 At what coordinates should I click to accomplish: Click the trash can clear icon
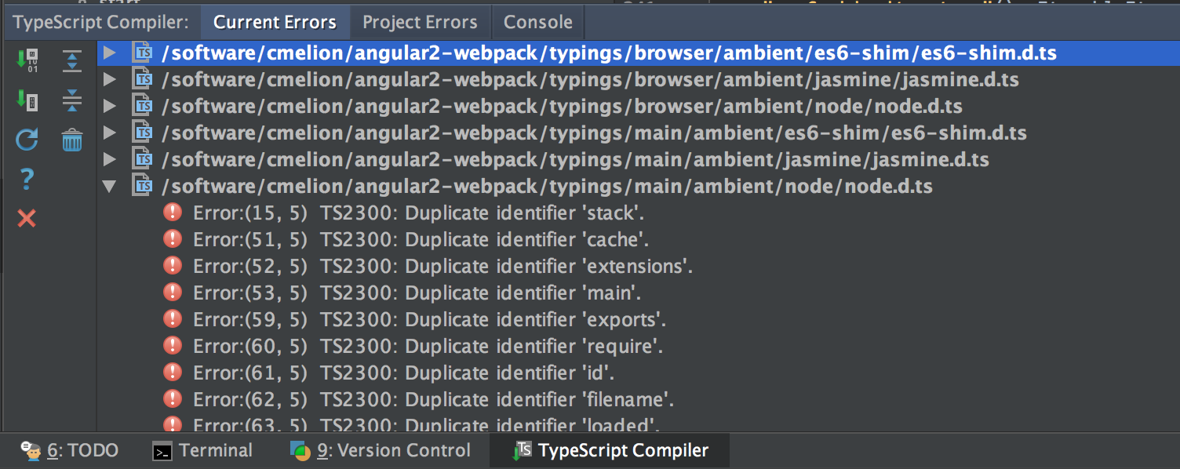pos(72,140)
